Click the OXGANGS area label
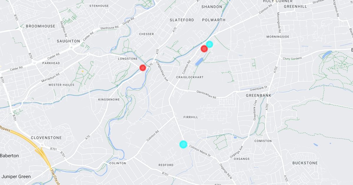Viewport: 353px width, 185px height. 242,159
